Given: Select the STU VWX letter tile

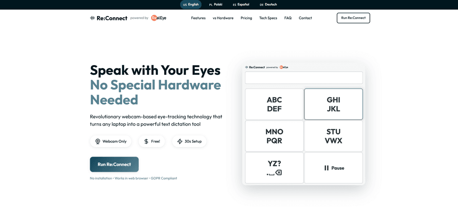Looking at the screenshot, I should coord(334,136).
